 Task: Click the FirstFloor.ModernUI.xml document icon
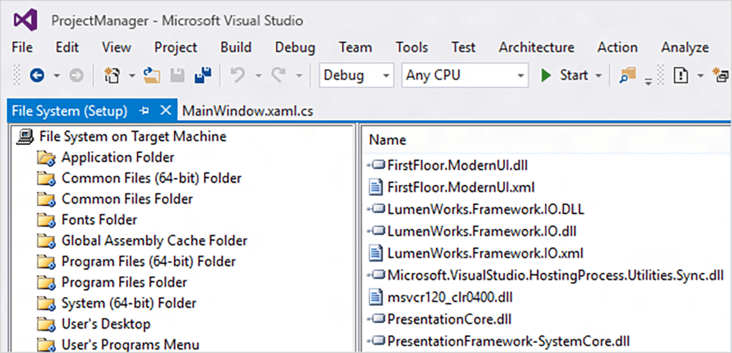click(376, 187)
